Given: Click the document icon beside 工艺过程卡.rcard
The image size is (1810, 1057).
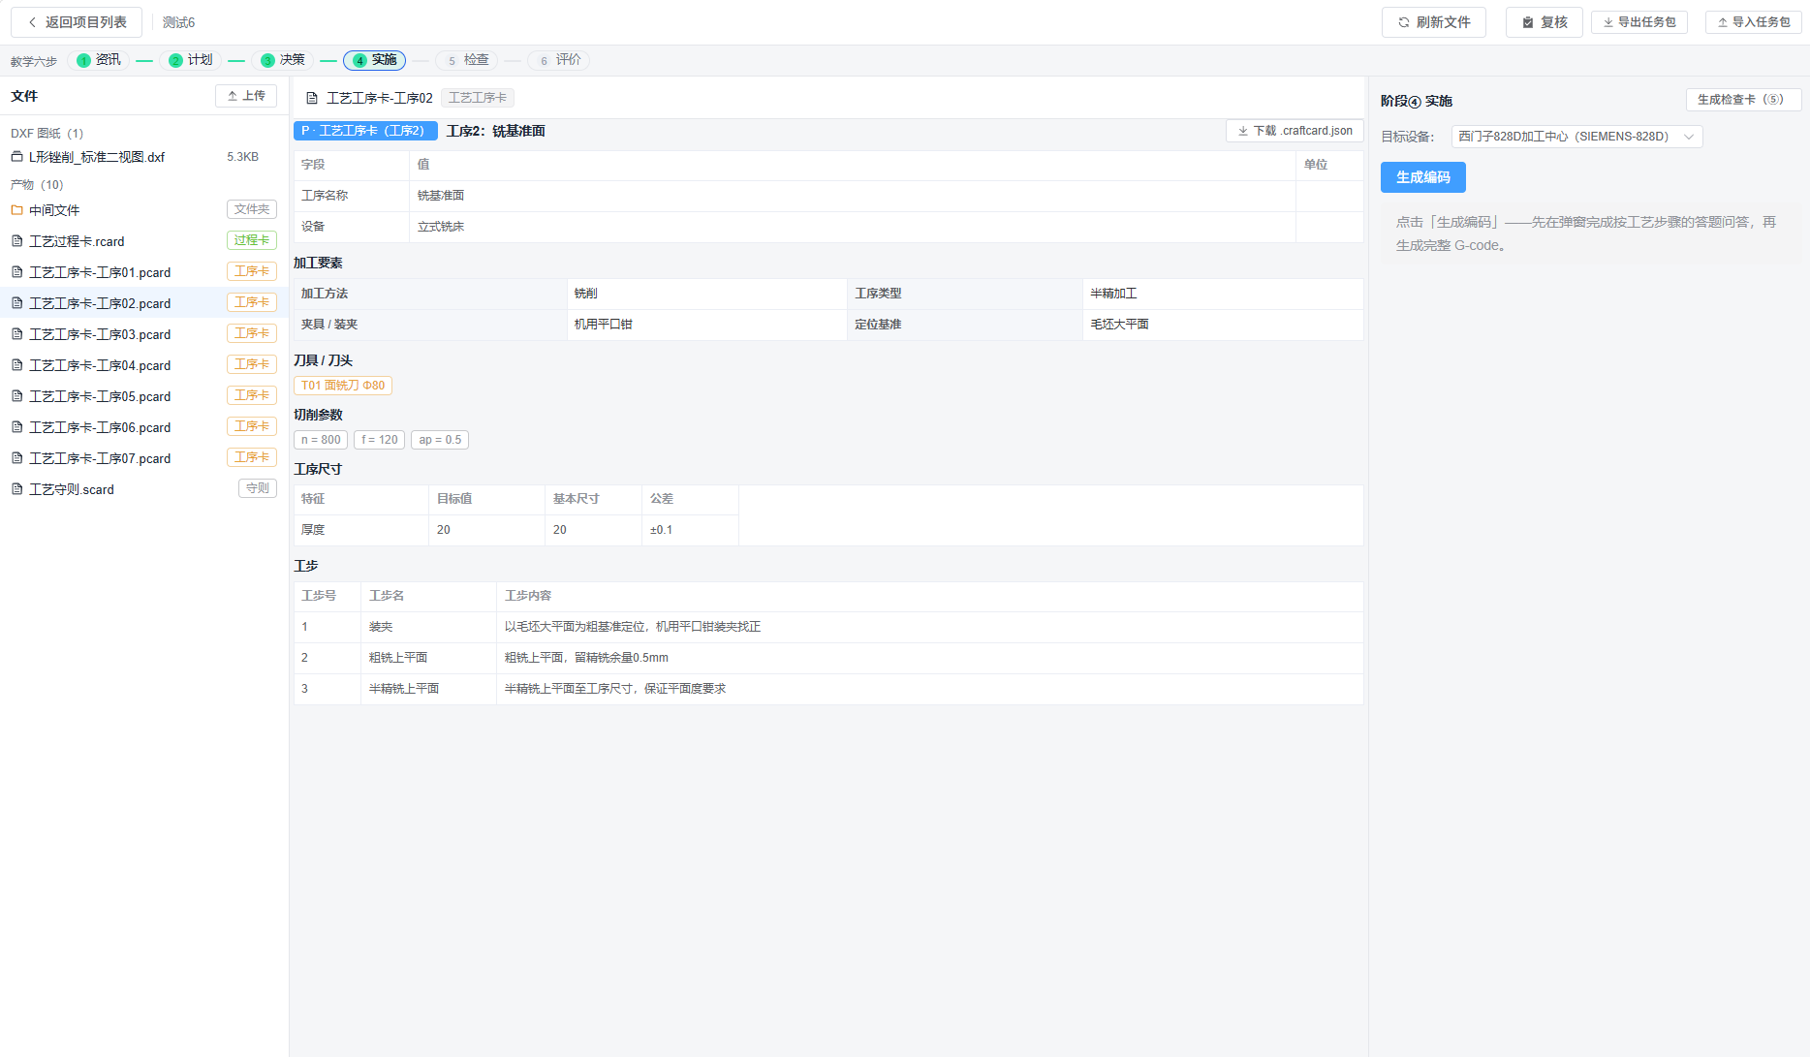Looking at the screenshot, I should pos(16,241).
